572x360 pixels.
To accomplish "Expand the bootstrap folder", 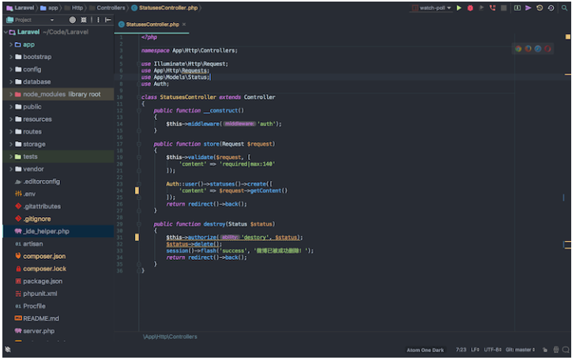I will coord(11,57).
